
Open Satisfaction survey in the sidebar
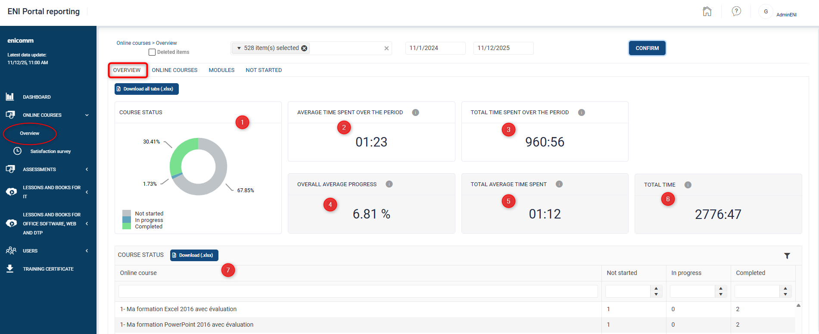pyautogui.click(x=50, y=151)
